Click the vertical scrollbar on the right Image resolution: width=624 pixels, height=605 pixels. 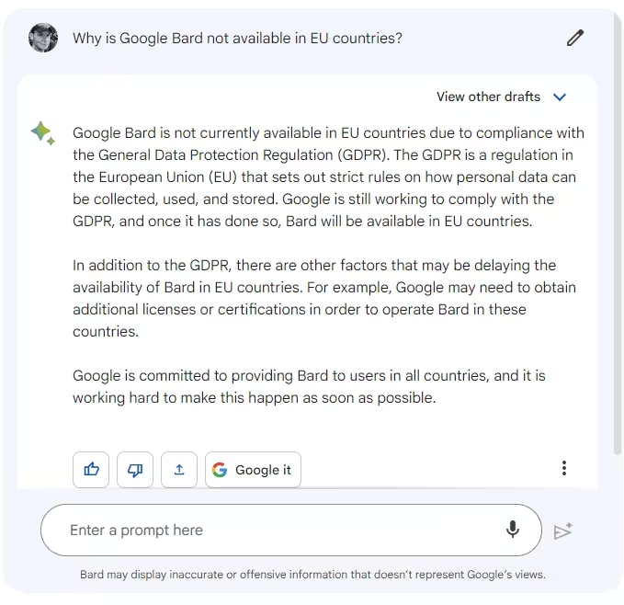pos(617,230)
